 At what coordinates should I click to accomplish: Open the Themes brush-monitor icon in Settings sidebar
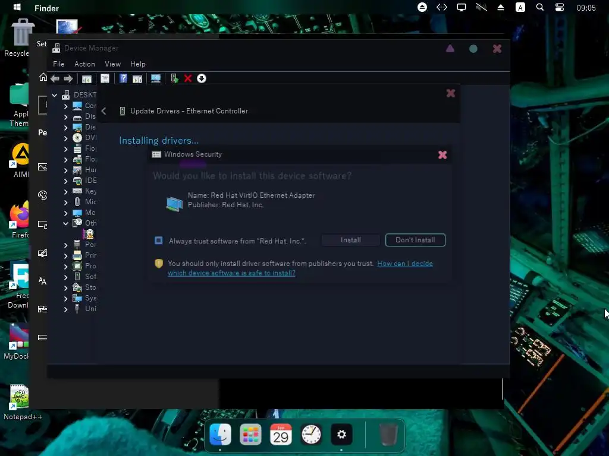pyautogui.click(x=42, y=253)
